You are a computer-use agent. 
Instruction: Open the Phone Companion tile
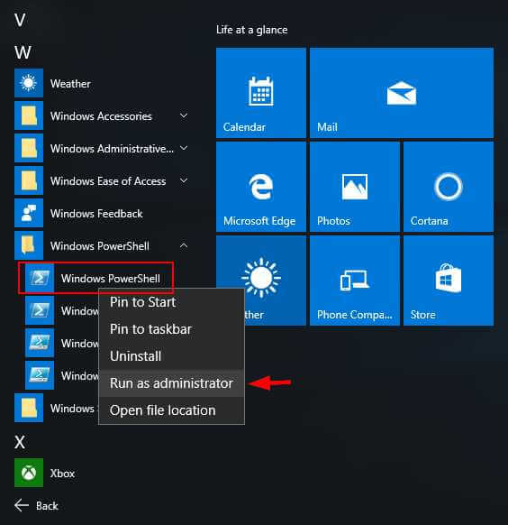(x=355, y=281)
